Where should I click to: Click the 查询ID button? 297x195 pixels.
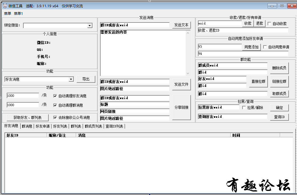(x=279, y=117)
